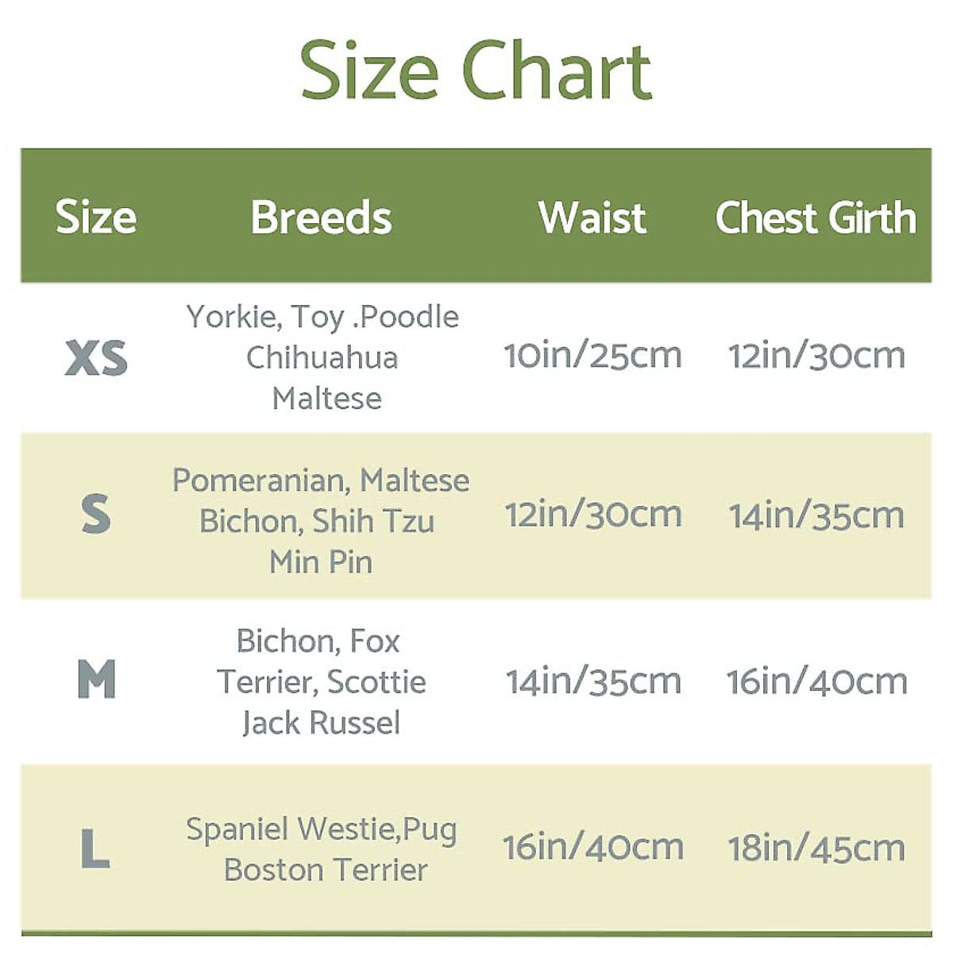This screenshot has width=953, height=953.
Task: Click the 10in/25cm waist value
Action: (x=592, y=356)
